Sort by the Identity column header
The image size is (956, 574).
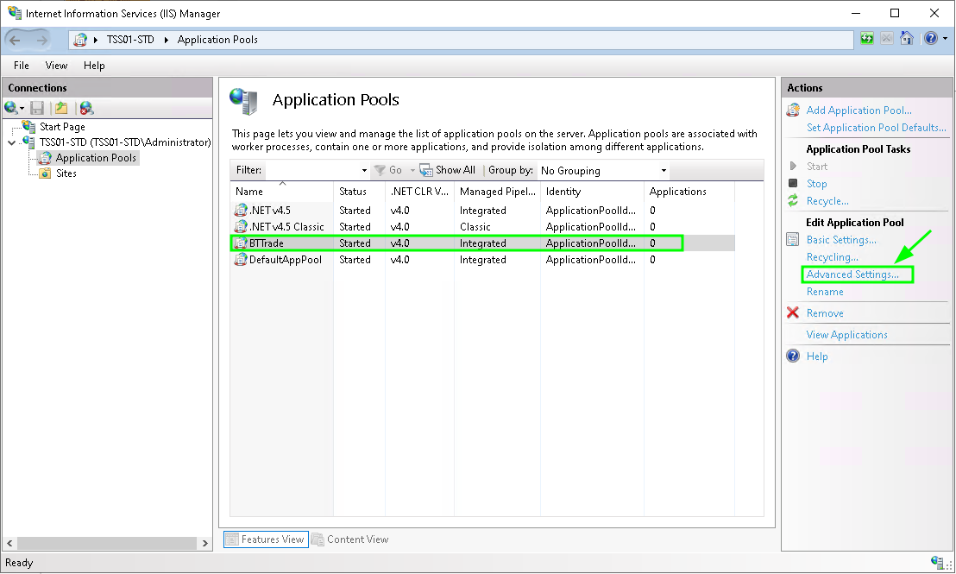592,192
